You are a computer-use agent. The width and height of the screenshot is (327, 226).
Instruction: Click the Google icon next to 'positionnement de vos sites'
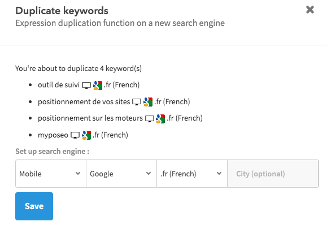coord(148,102)
